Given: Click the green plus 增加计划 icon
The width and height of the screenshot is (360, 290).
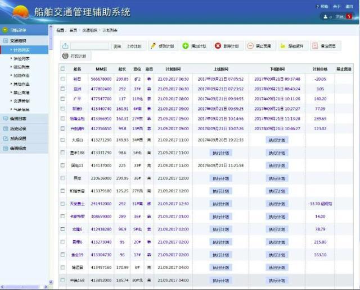Looking at the screenshot, I should (186, 46).
